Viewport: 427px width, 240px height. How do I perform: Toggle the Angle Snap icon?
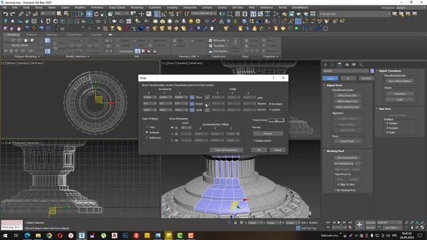coord(164,14)
